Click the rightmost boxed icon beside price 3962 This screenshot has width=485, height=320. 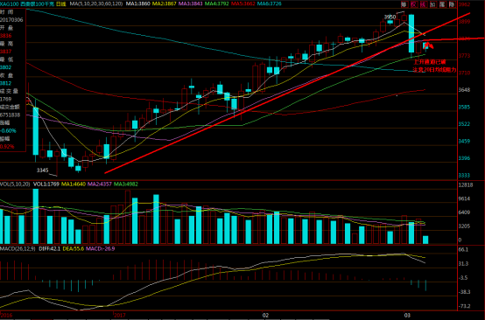[452, 4]
